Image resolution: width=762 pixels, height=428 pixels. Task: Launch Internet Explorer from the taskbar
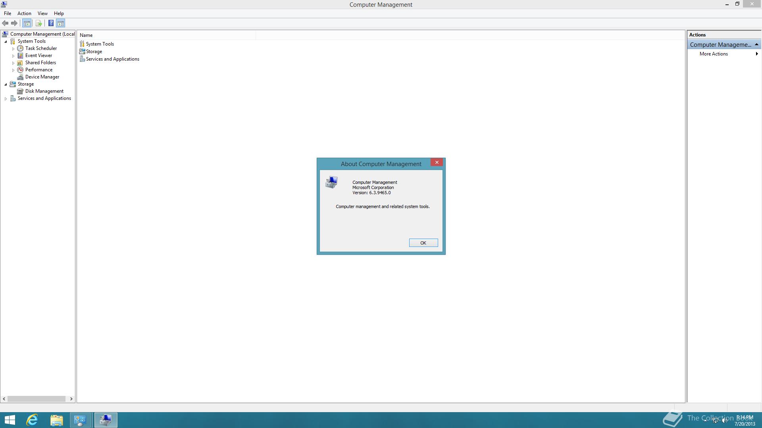tap(32, 420)
